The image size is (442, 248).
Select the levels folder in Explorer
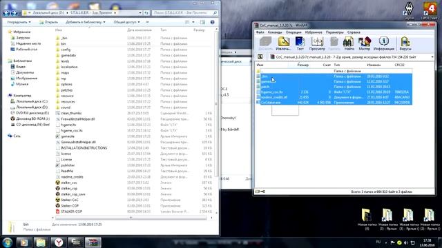pyautogui.click(x=65, y=61)
